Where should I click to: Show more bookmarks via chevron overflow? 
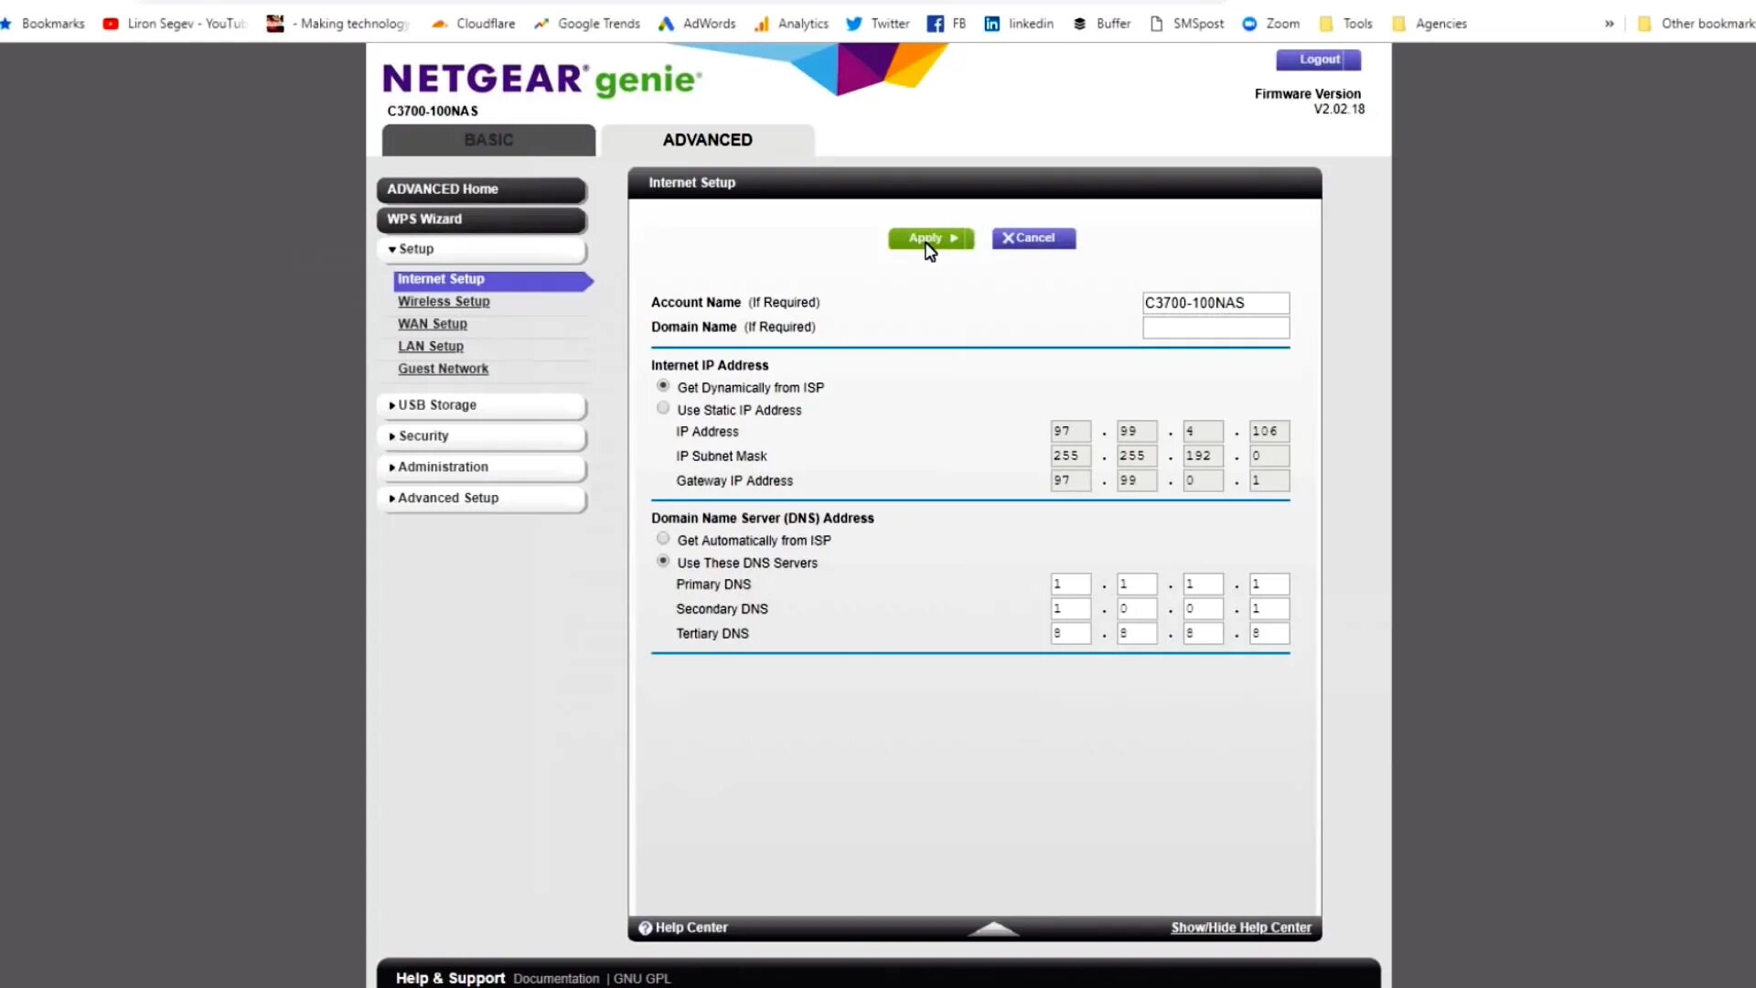[1609, 24]
